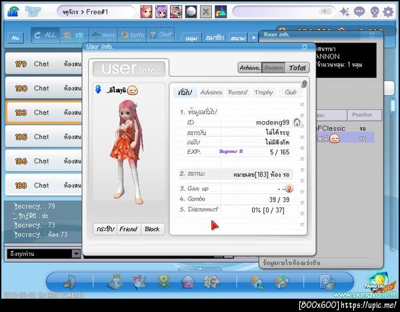This screenshot has height=312, width=400.
Task: Filter rooms by Chat tab
Action: [x=161, y=35]
